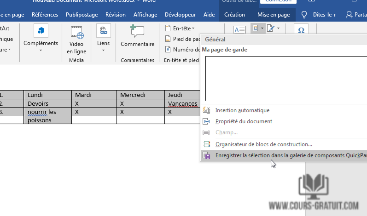Screen dimensions: 367x216
Task: Click the QuickPart icon in the ribbon
Action: coord(255,28)
